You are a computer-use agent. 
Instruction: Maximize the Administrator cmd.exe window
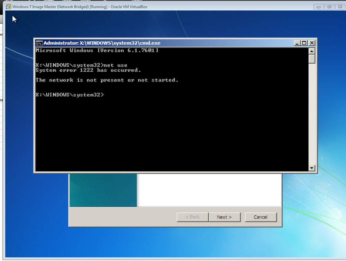click(304, 43)
